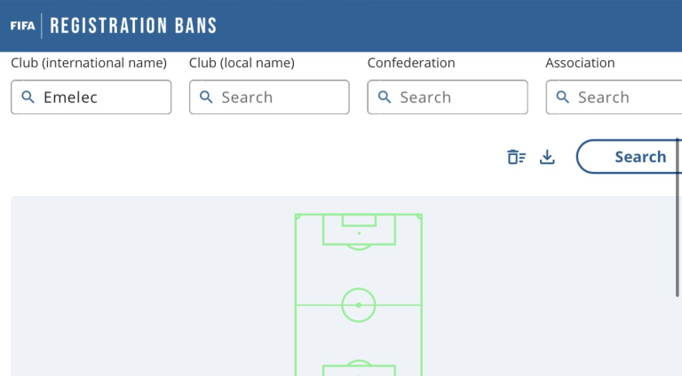Click the Confederation label

tap(411, 63)
